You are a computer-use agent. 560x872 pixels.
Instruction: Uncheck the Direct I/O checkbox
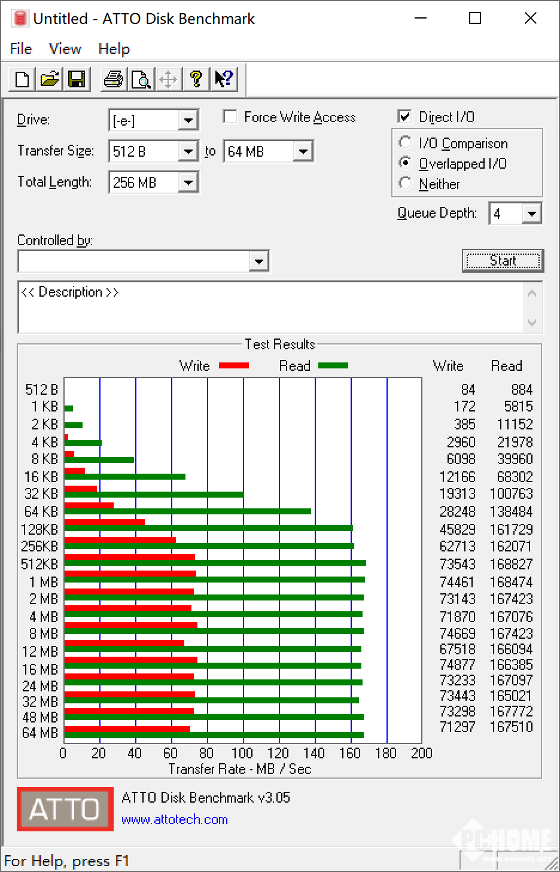coord(405,117)
